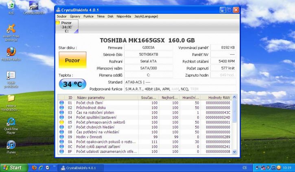Click transfer mode SATA/300 field
295x172 pixels.
coord(149,68)
